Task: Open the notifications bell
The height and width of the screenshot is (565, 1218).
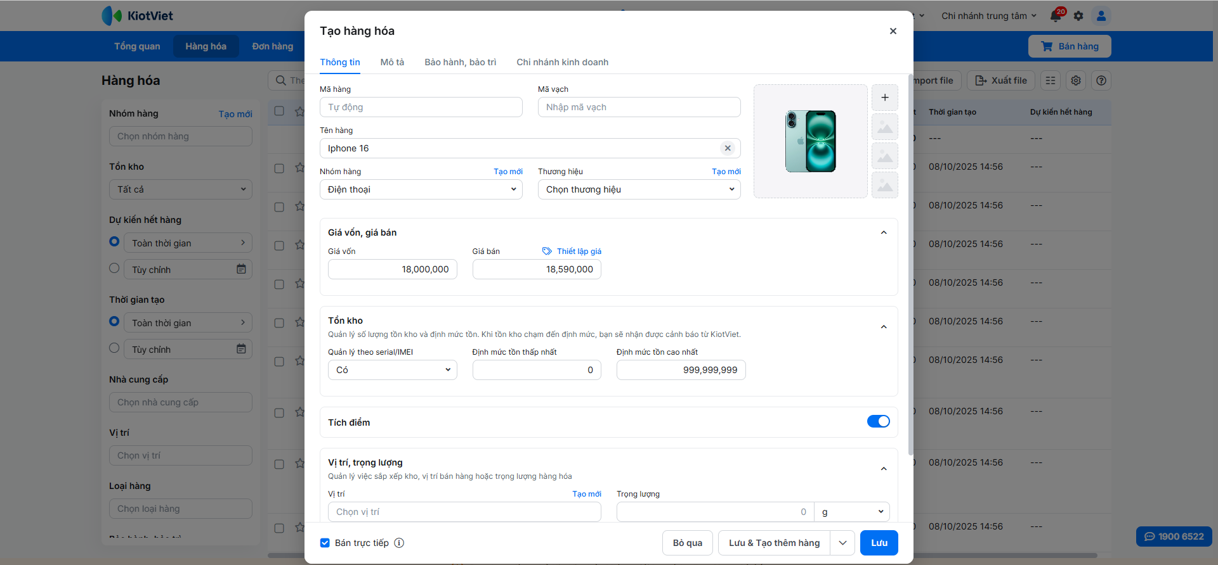Action: pos(1056,16)
